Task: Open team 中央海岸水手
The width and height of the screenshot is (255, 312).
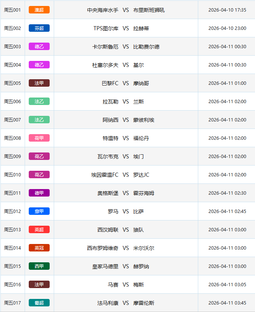Action: click(x=103, y=10)
